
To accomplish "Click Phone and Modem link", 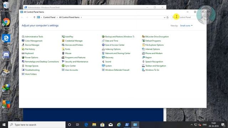I will (x=154, y=53).
